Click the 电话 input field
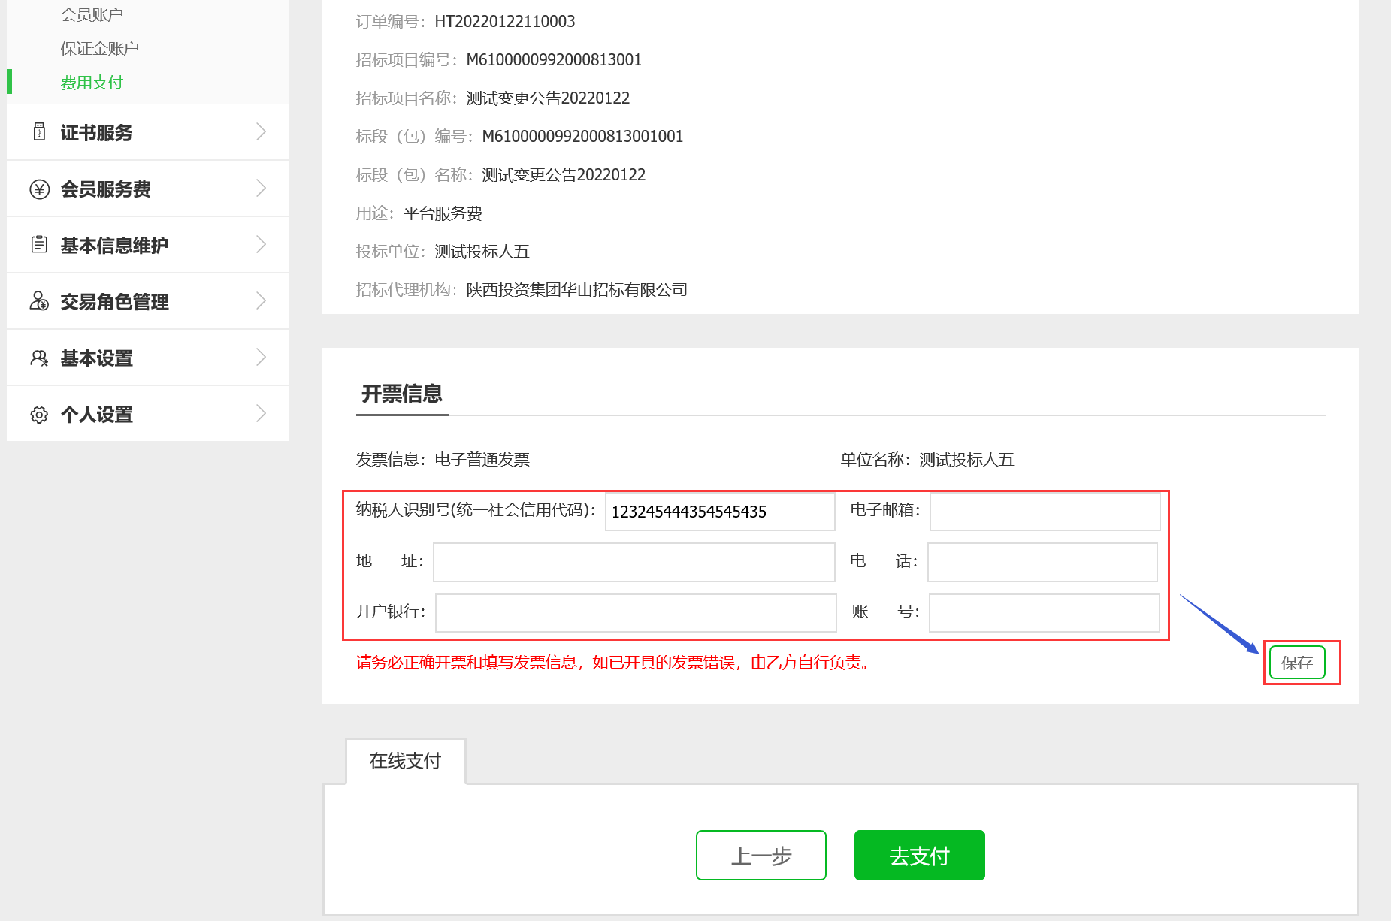Viewport: 1391px width, 921px height. 1043,562
